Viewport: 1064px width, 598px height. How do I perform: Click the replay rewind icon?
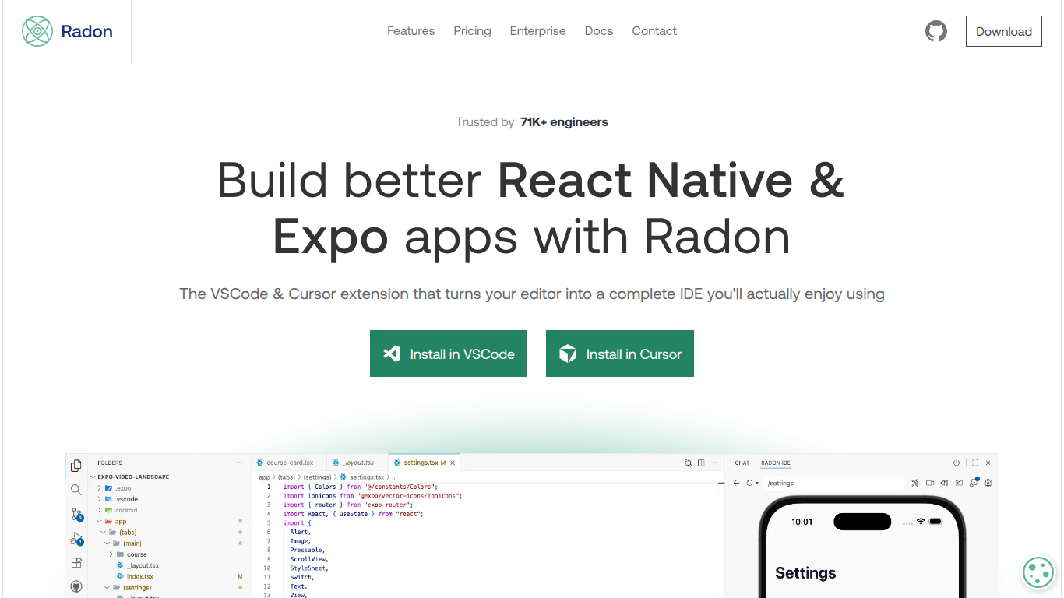(x=944, y=483)
